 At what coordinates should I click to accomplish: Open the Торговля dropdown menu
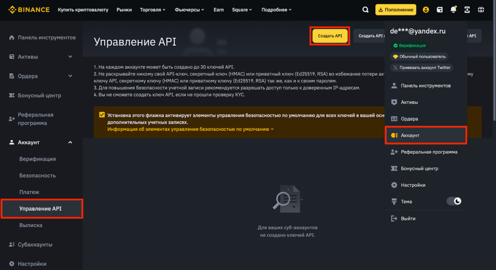153,10
